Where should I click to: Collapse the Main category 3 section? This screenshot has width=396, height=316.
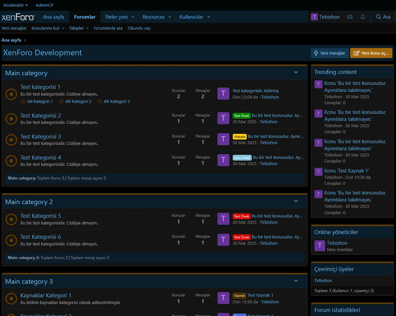tap(296, 281)
